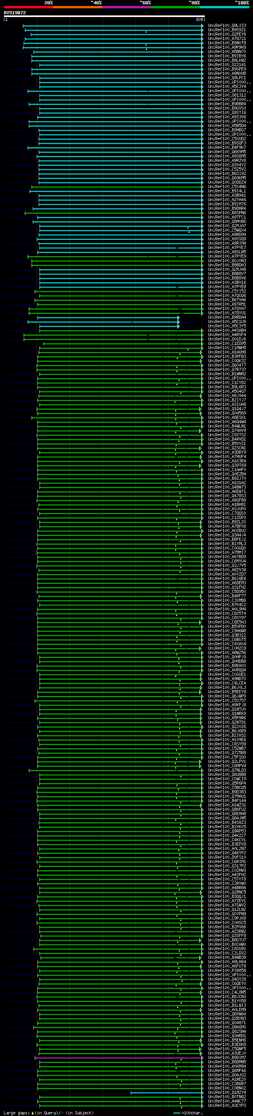Select hit label UniRef100_C5YI52
253x1116 pixels.
(x=227, y=291)
